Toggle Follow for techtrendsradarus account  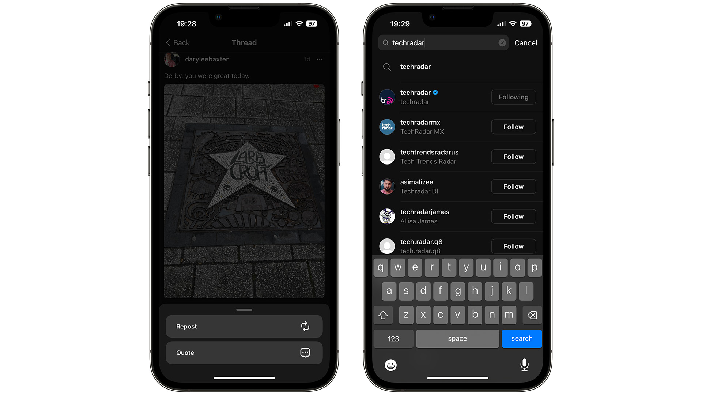[513, 157]
